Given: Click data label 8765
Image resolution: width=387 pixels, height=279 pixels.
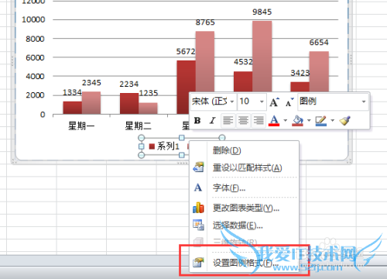Looking at the screenshot, I should [205, 22].
